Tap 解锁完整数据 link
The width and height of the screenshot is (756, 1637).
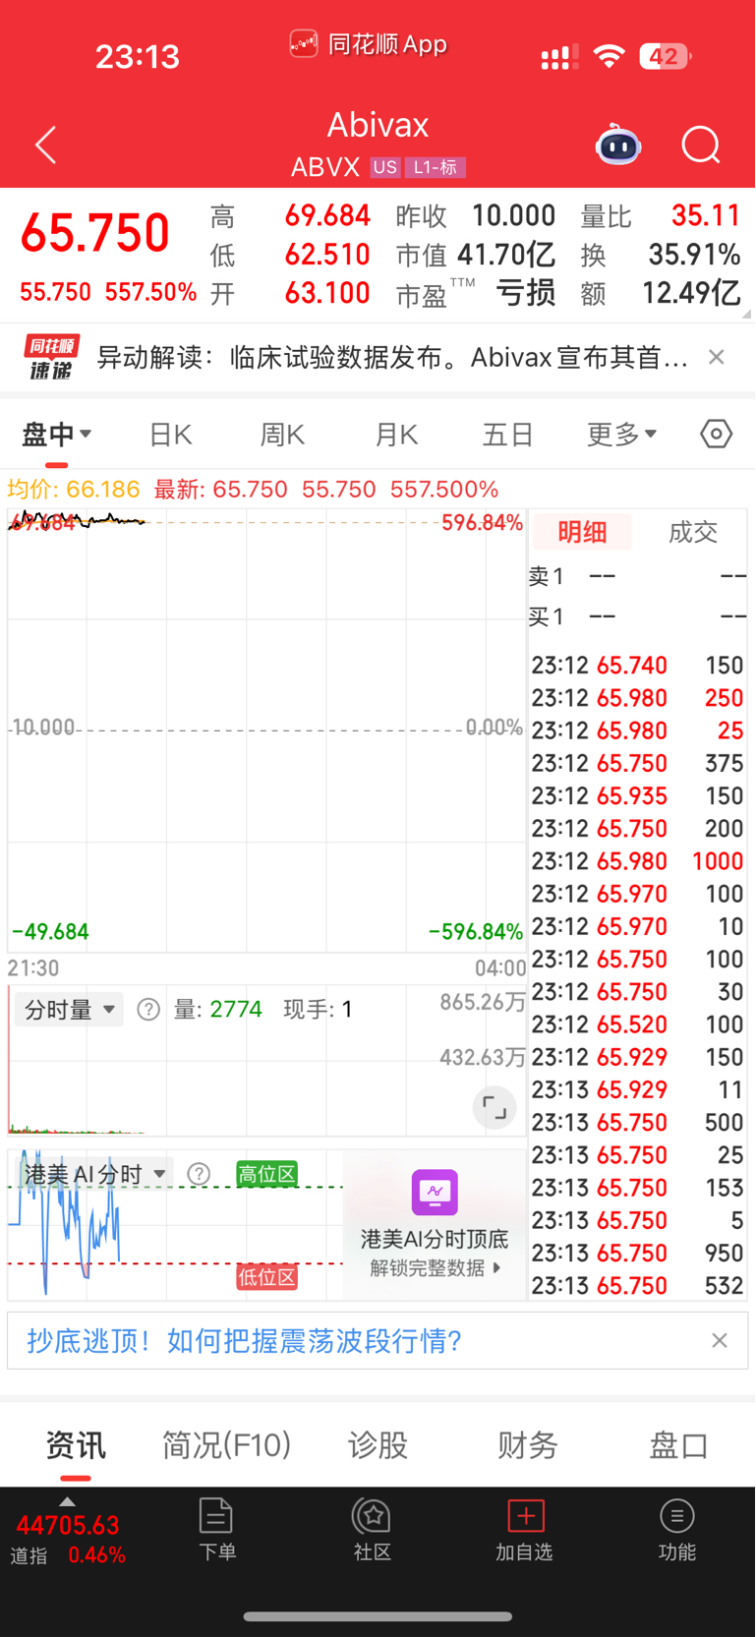[x=435, y=1268]
